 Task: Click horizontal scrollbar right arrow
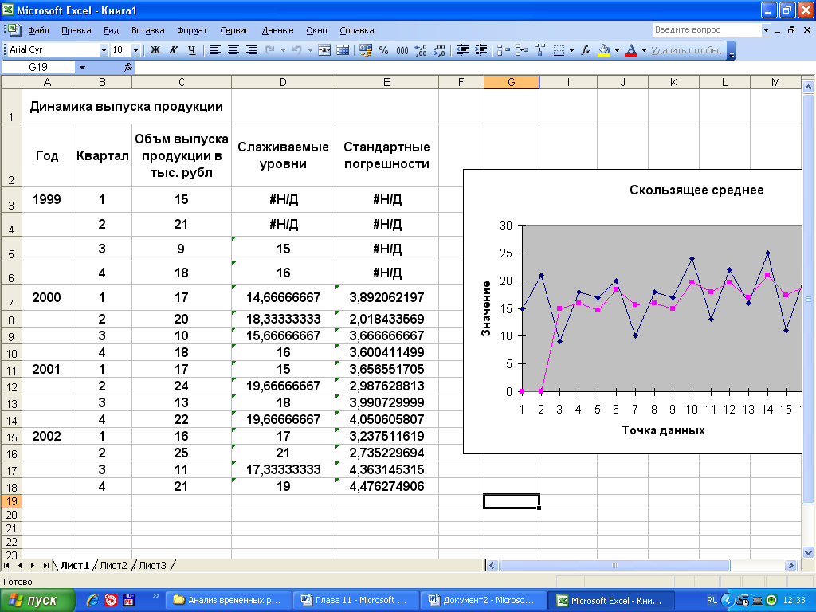point(790,565)
